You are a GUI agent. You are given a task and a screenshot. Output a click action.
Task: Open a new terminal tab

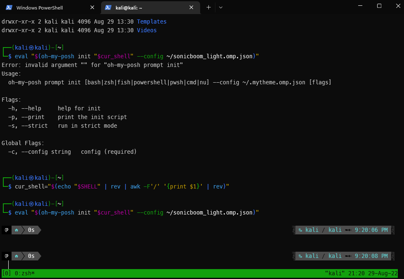point(208,7)
